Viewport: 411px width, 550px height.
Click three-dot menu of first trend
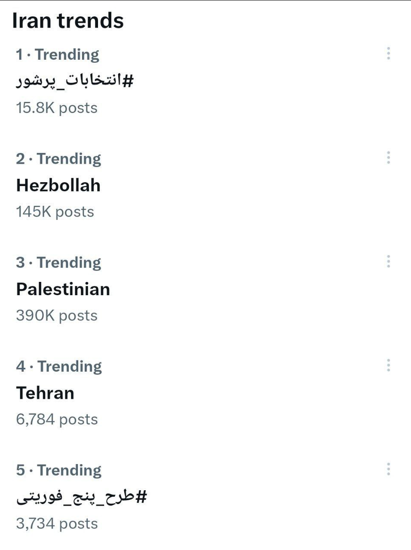point(388,53)
